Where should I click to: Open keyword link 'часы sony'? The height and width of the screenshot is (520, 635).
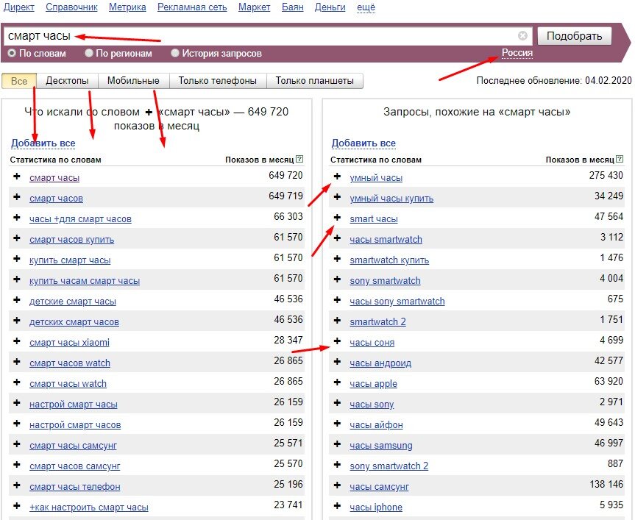click(x=372, y=405)
